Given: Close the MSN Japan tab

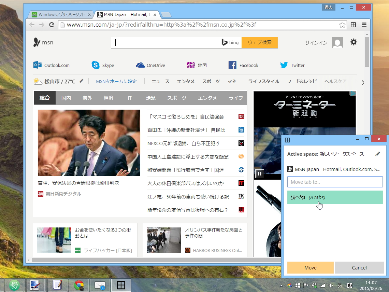Looking at the screenshot, I should 155,15.
